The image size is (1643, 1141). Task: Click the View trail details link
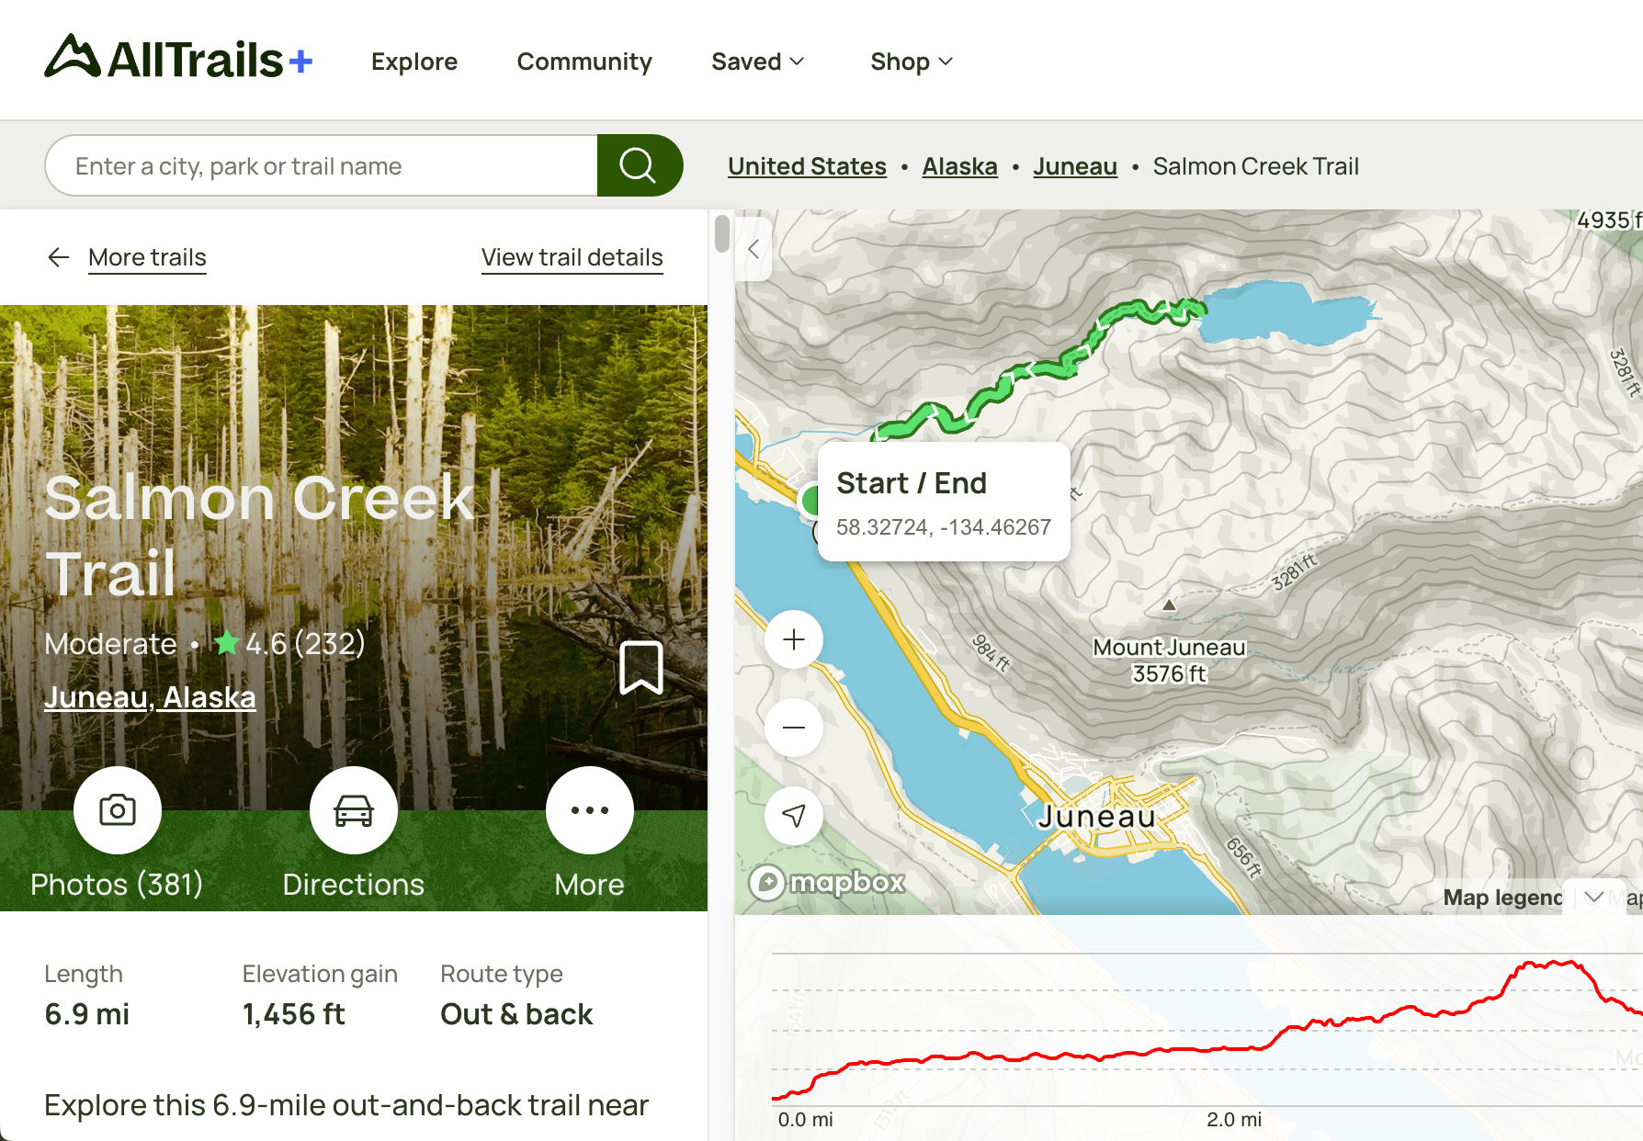[x=572, y=257]
